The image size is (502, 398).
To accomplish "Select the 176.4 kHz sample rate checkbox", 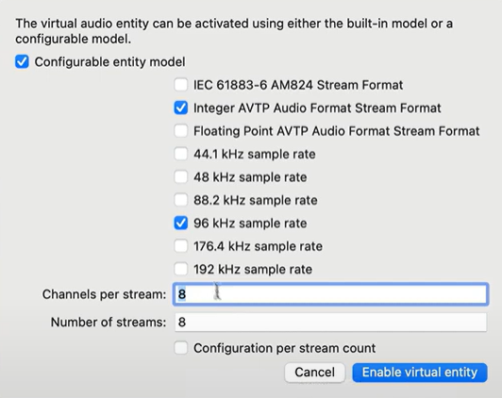I will click(181, 246).
